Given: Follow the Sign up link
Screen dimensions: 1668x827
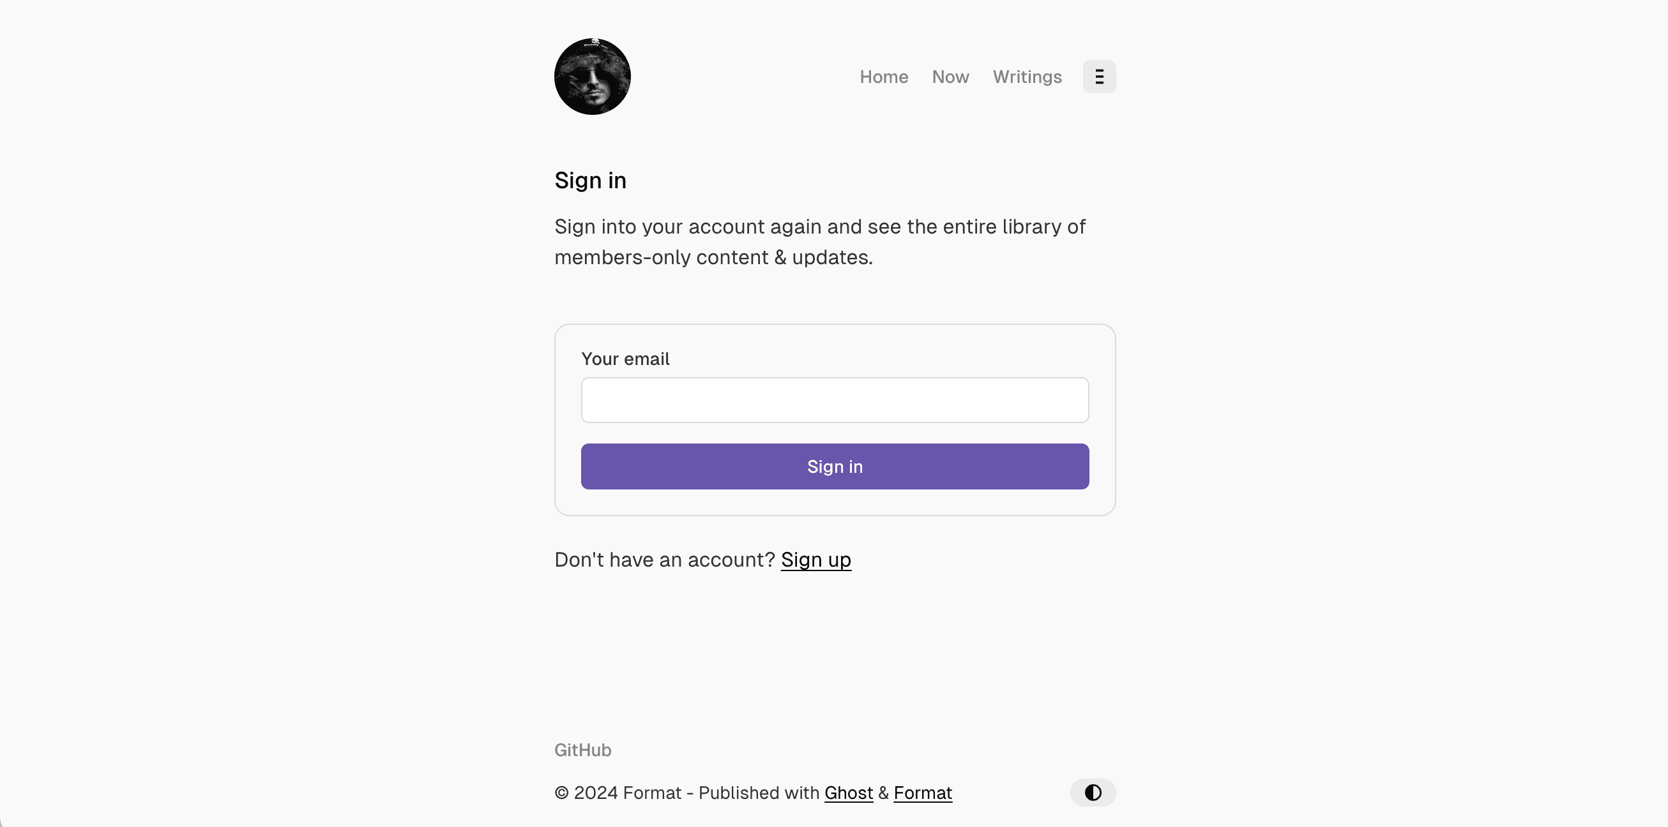Looking at the screenshot, I should coord(816,559).
